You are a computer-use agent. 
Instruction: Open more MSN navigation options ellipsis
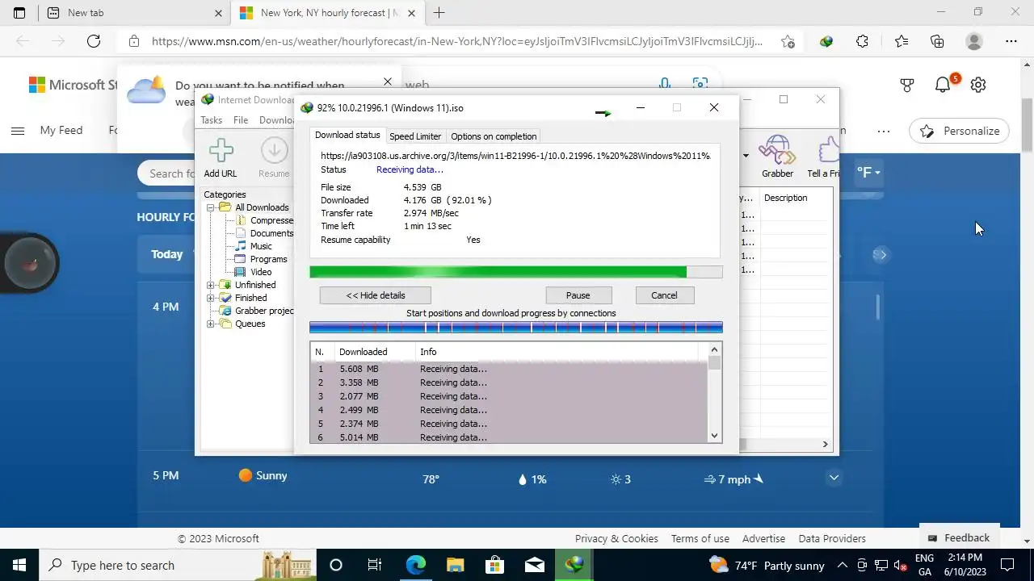pos(884,131)
